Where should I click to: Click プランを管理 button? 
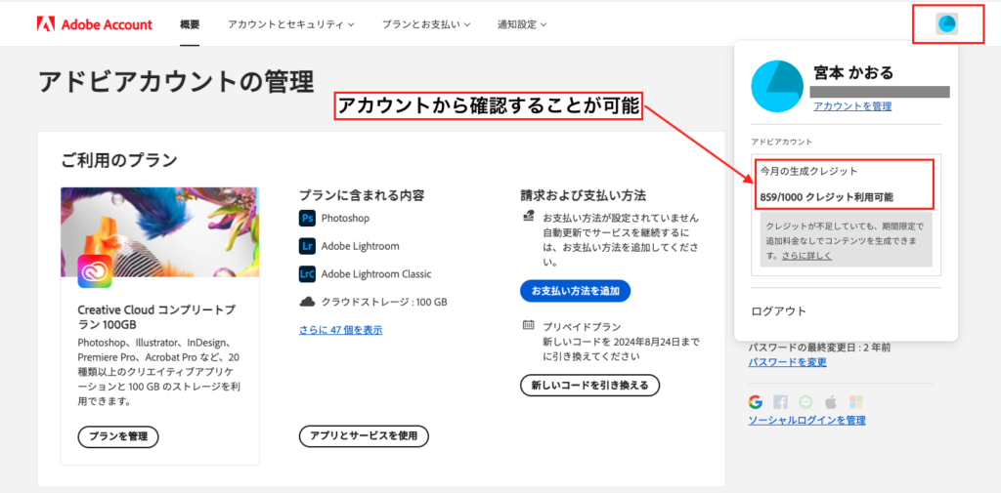point(118,437)
